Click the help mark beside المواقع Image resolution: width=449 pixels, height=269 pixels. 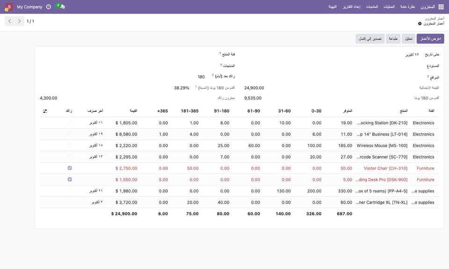[x=428, y=77]
